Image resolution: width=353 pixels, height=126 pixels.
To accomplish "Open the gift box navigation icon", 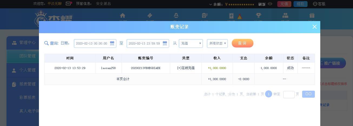I will [x=312, y=15].
